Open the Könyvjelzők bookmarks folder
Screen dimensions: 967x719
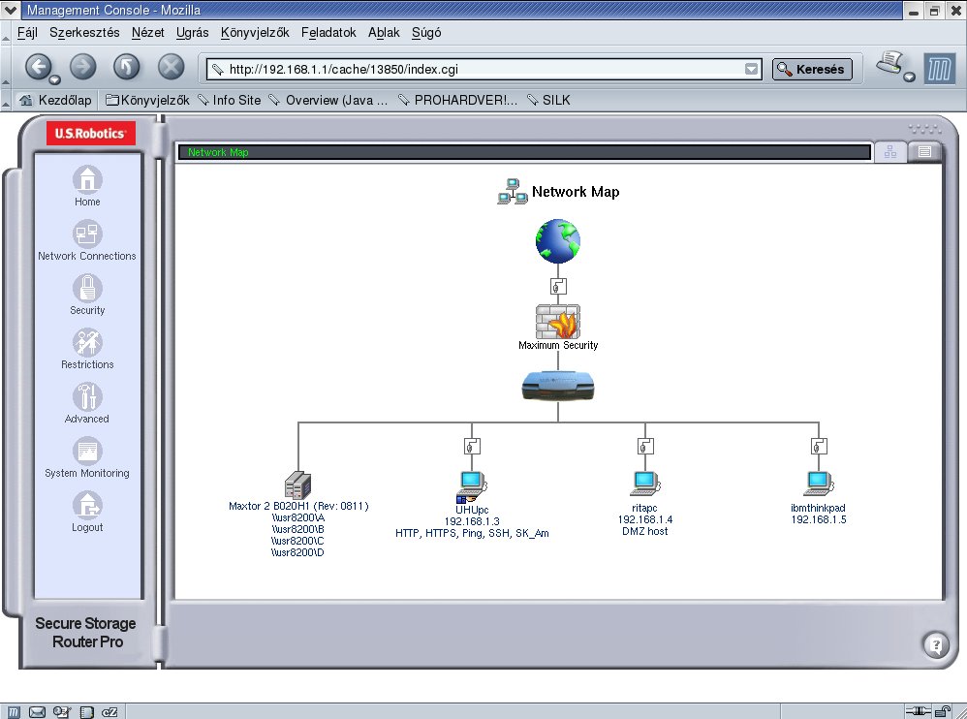pyautogui.click(x=147, y=100)
